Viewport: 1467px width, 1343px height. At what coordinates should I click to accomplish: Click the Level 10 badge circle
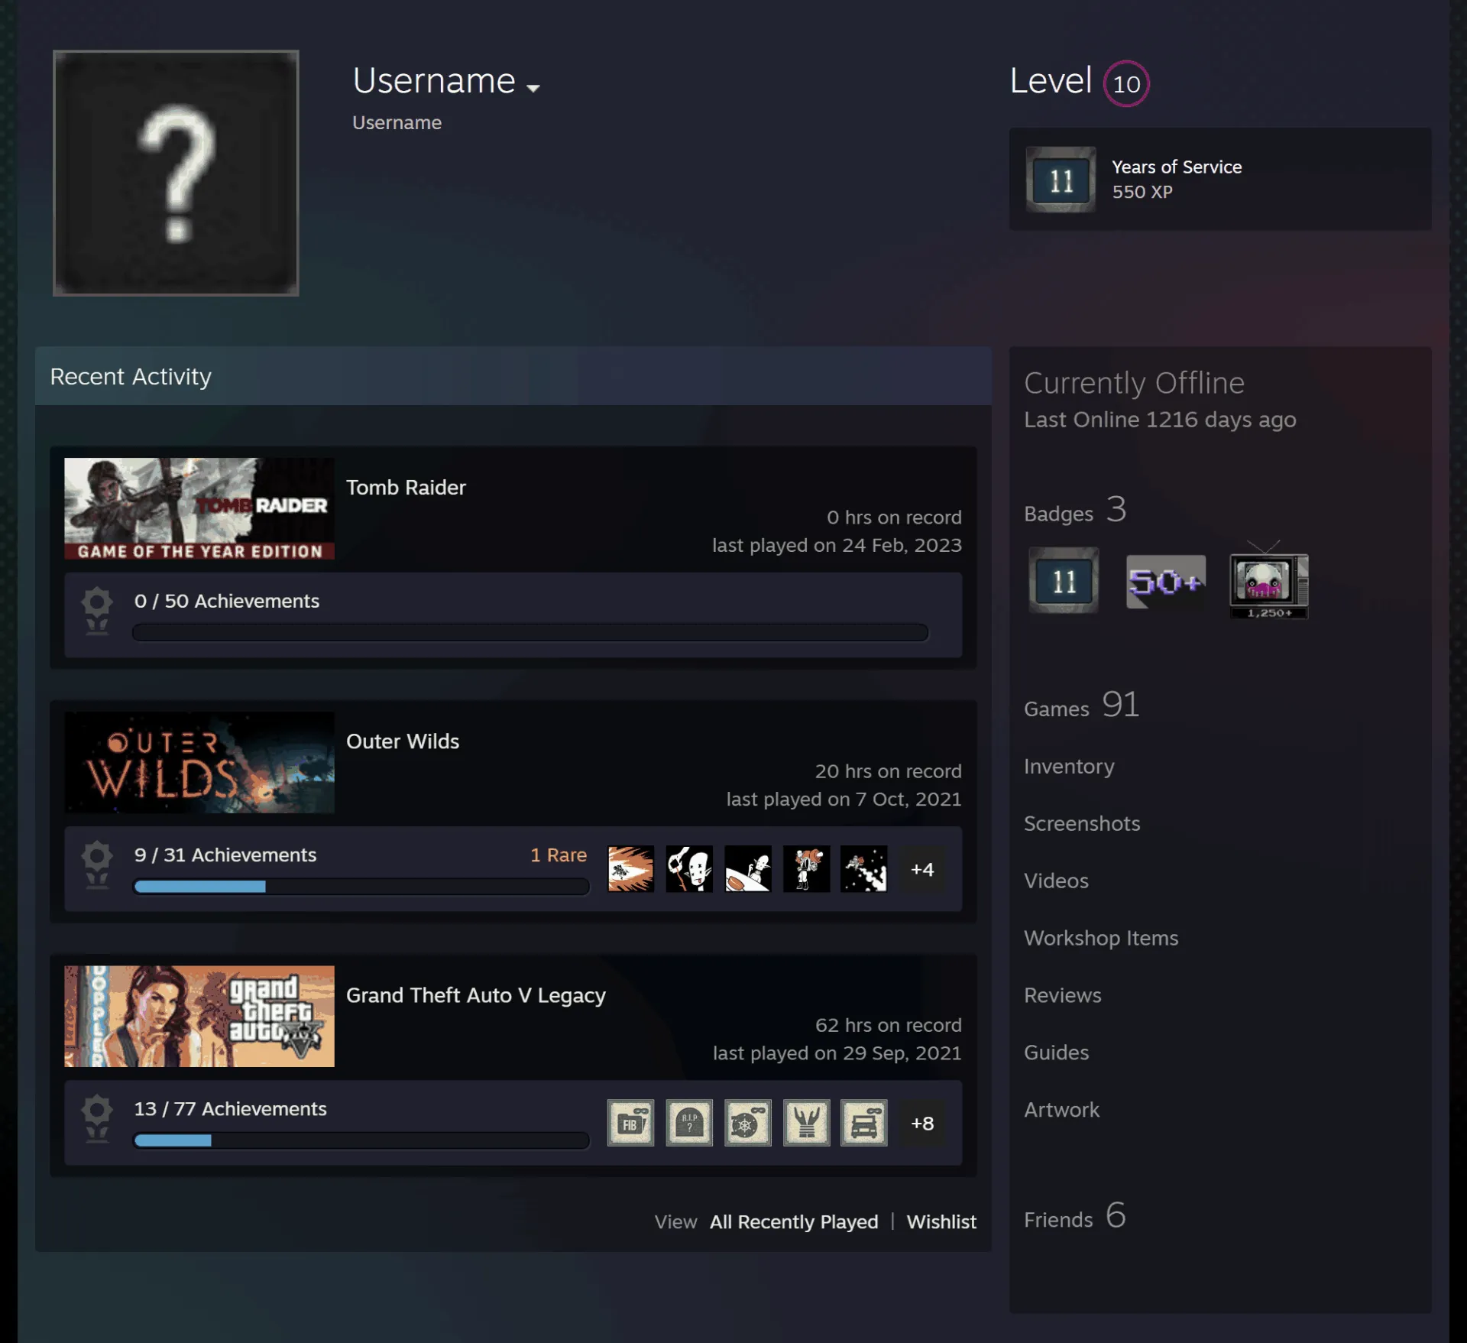[1126, 83]
